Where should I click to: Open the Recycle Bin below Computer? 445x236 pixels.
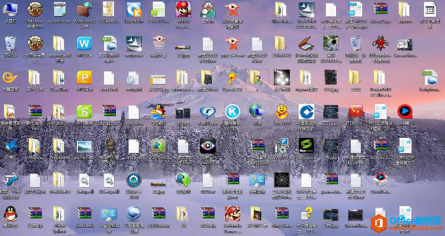[x=10, y=43]
